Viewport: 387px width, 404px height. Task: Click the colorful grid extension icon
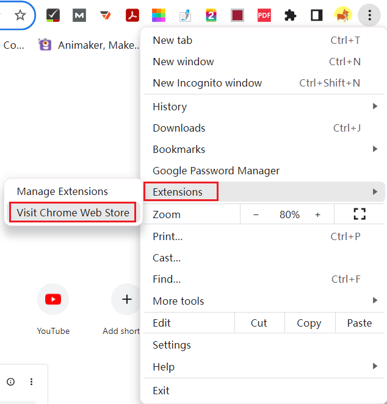point(159,15)
